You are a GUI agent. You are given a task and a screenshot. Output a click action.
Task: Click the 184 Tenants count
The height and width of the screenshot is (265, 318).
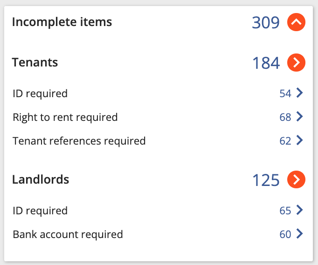point(266,63)
